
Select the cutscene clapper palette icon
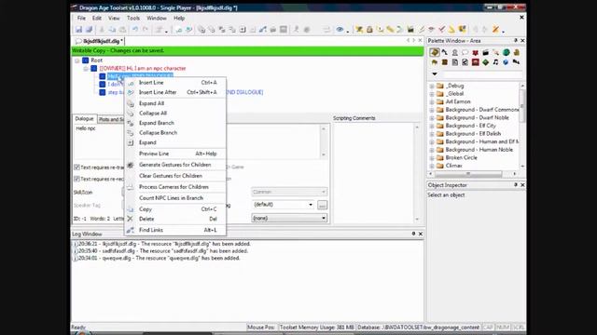[485, 52]
